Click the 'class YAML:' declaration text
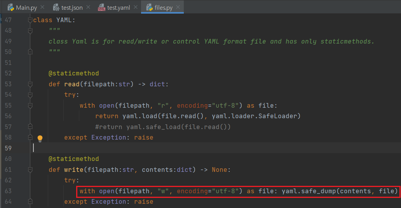The image size is (401, 208). [54, 20]
